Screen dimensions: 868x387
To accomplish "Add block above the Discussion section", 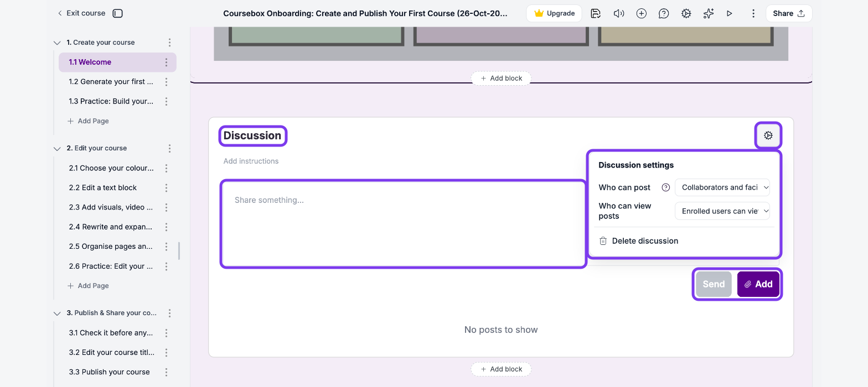I will click(501, 79).
